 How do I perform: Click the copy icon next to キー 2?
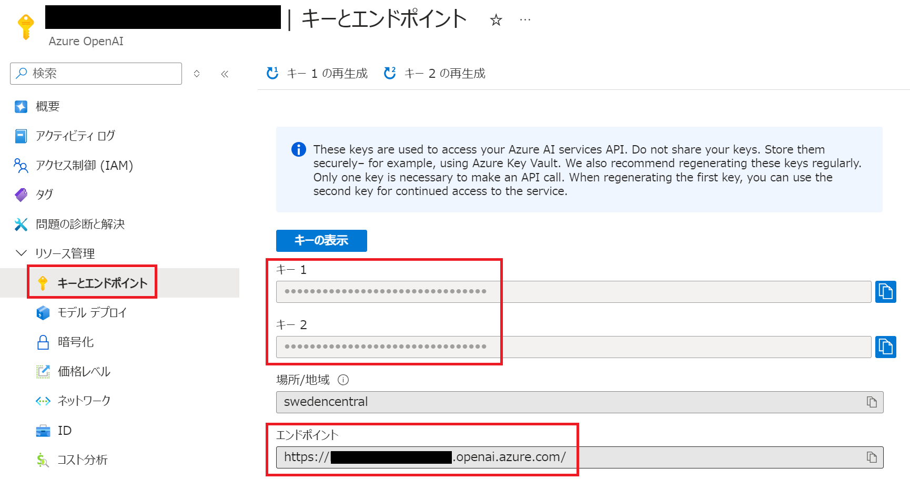click(886, 347)
